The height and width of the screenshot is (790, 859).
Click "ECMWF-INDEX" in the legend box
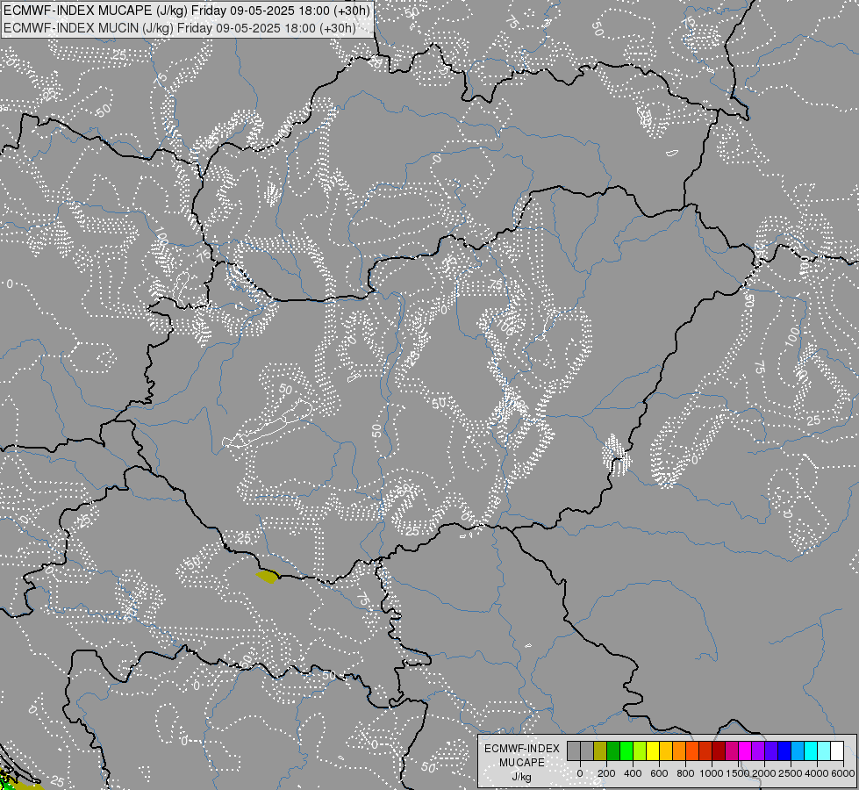pos(521,749)
